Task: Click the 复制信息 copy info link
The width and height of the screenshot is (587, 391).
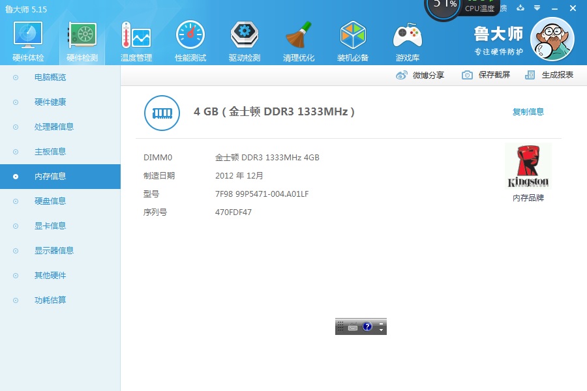Action: click(528, 111)
